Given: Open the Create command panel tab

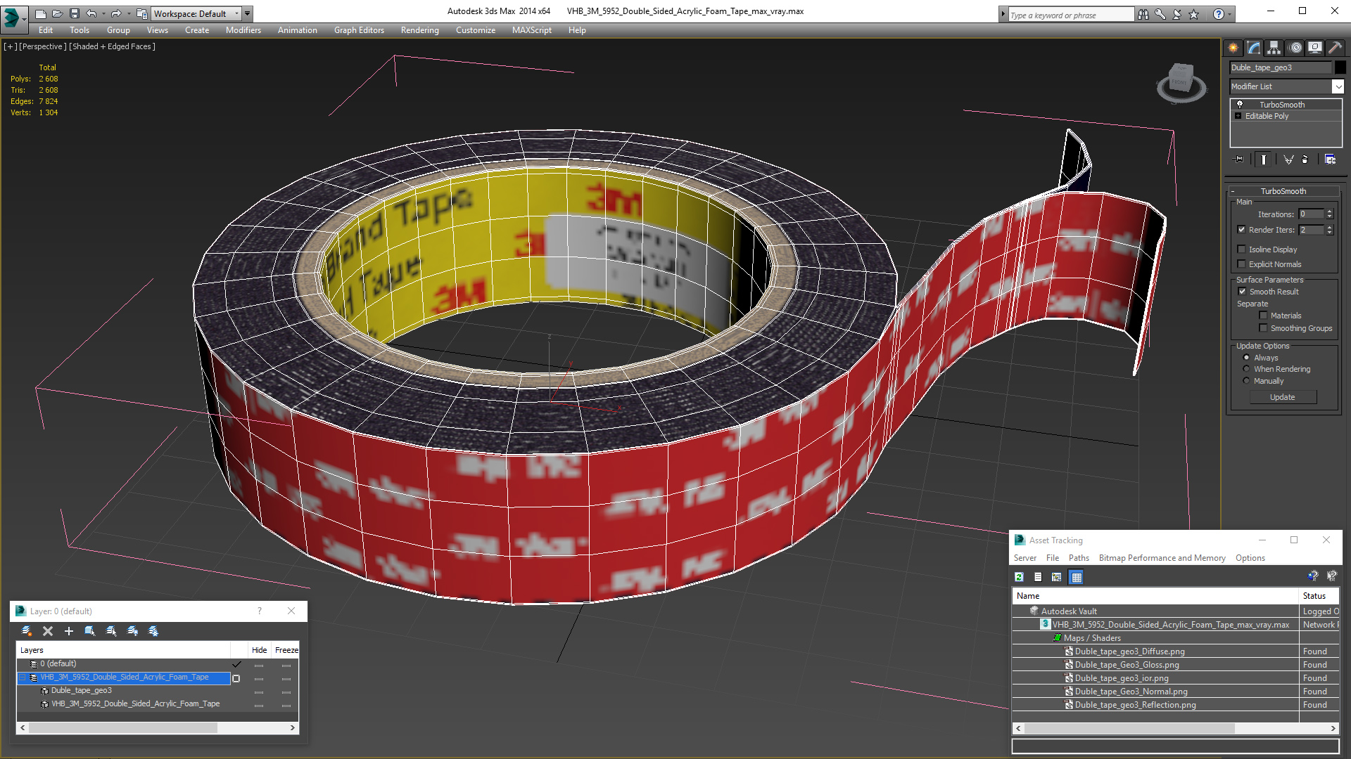Looking at the screenshot, I should click(1233, 48).
